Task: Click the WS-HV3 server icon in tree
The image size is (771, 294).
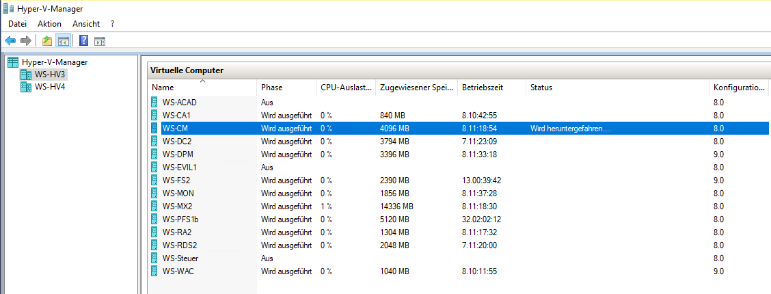Action: (x=25, y=75)
